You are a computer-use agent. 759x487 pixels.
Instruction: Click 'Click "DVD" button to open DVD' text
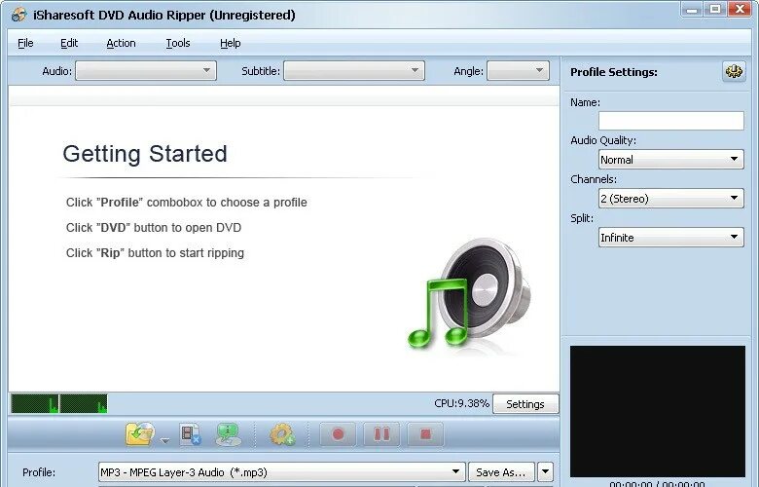(x=154, y=227)
